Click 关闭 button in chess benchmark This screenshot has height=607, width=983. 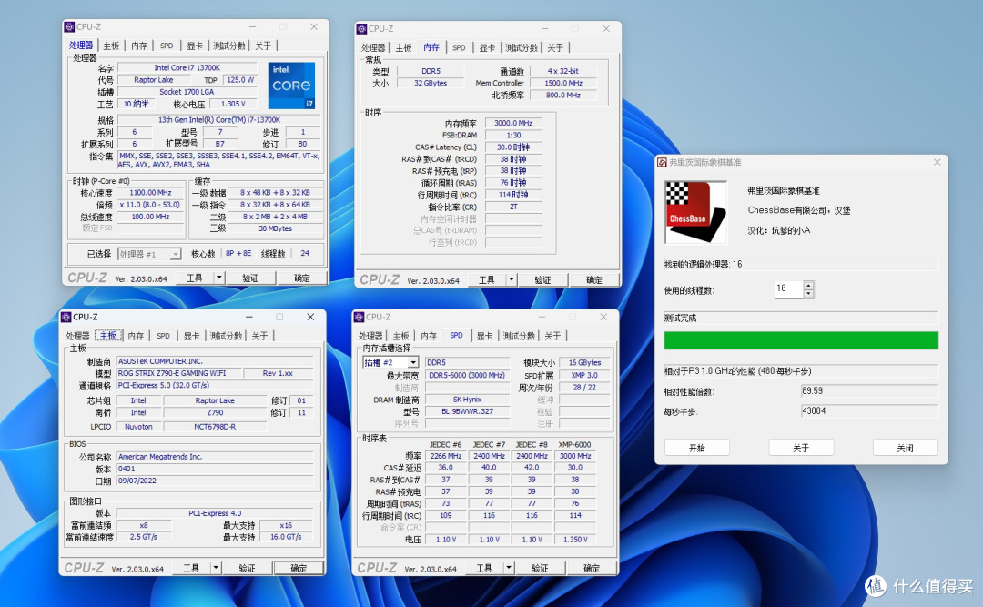click(906, 448)
